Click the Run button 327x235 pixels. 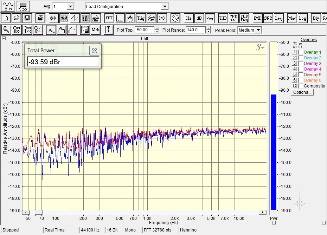(8, 6)
